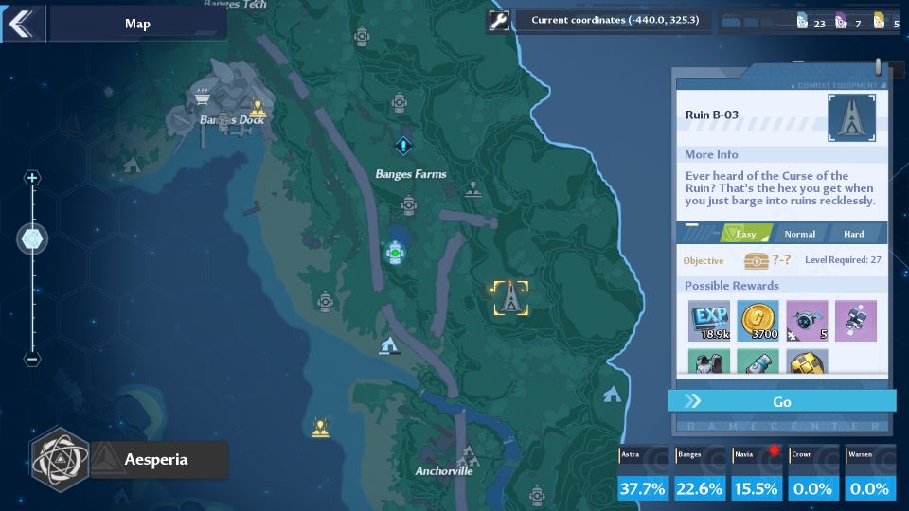Zoom in with the plus button
Viewport: 909px width, 511px height.
tap(32, 178)
